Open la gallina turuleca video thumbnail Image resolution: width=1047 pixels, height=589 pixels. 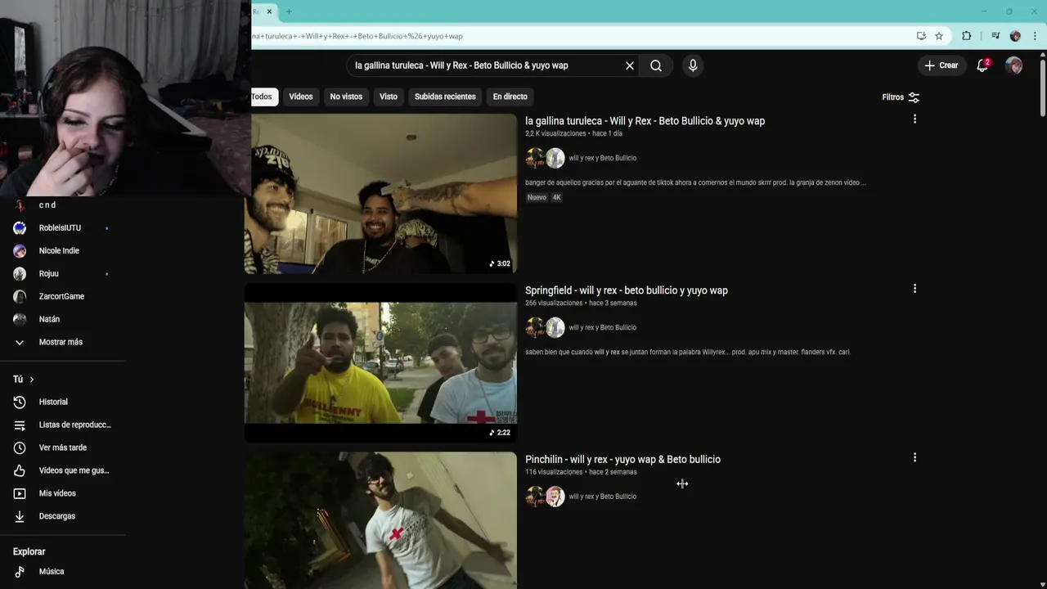tap(380, 194)
